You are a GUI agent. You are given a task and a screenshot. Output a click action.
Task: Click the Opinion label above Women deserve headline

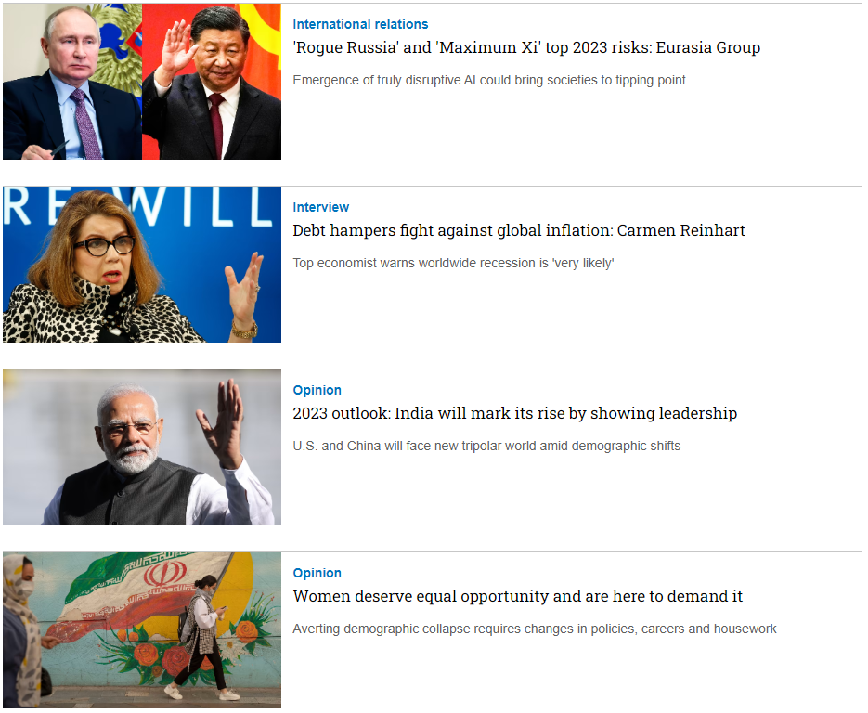tap(317, 573)
